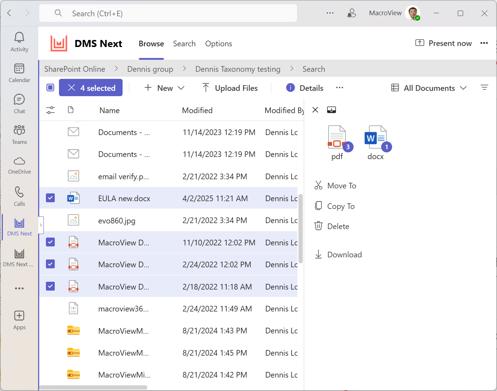The image size is (497, 391).
Task: Open the Activity bell in Teams sidebar
Action: coord(19,42)
